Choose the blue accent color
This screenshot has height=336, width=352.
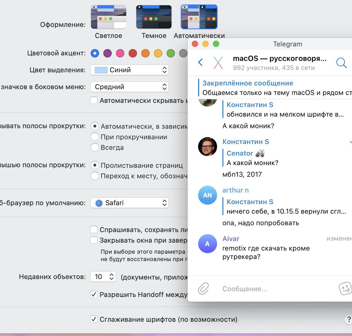pos(95,53)
